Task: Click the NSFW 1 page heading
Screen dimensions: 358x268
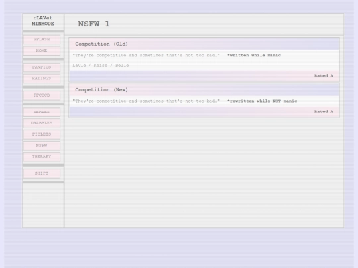Action: coord(93,24)
